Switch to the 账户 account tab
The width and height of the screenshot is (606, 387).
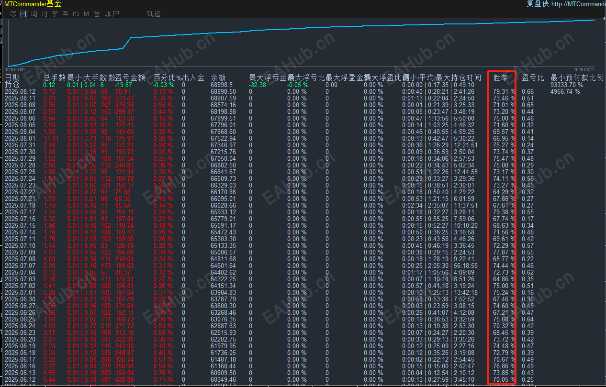(x=112, y=14)
